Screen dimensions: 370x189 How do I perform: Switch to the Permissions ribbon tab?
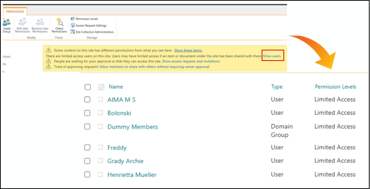(x=15, y=11)
